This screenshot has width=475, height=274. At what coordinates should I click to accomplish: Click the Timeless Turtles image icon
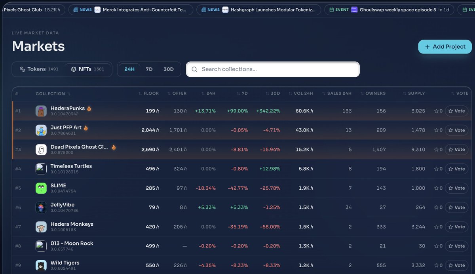(x=41, y=169)
